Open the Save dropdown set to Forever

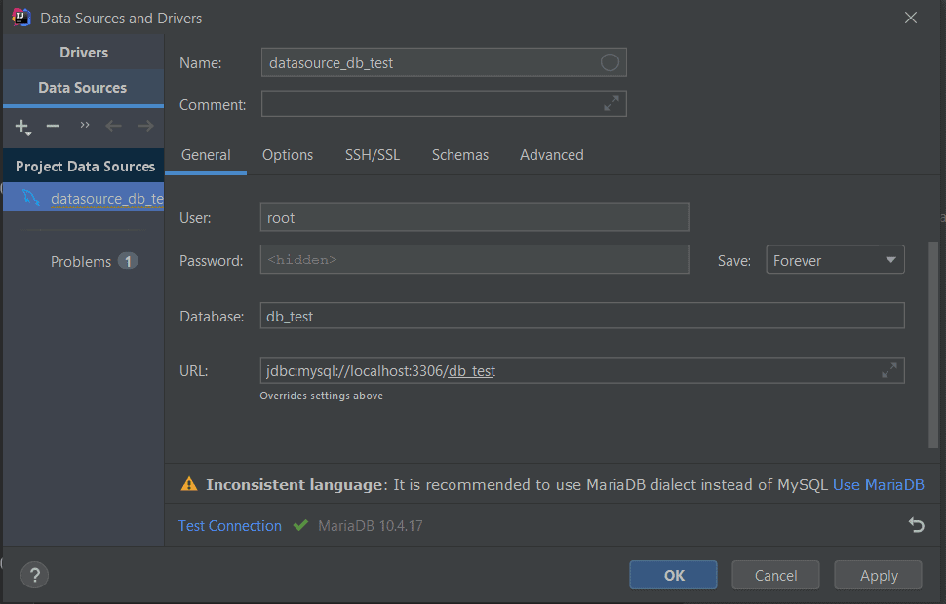point(835,259)
